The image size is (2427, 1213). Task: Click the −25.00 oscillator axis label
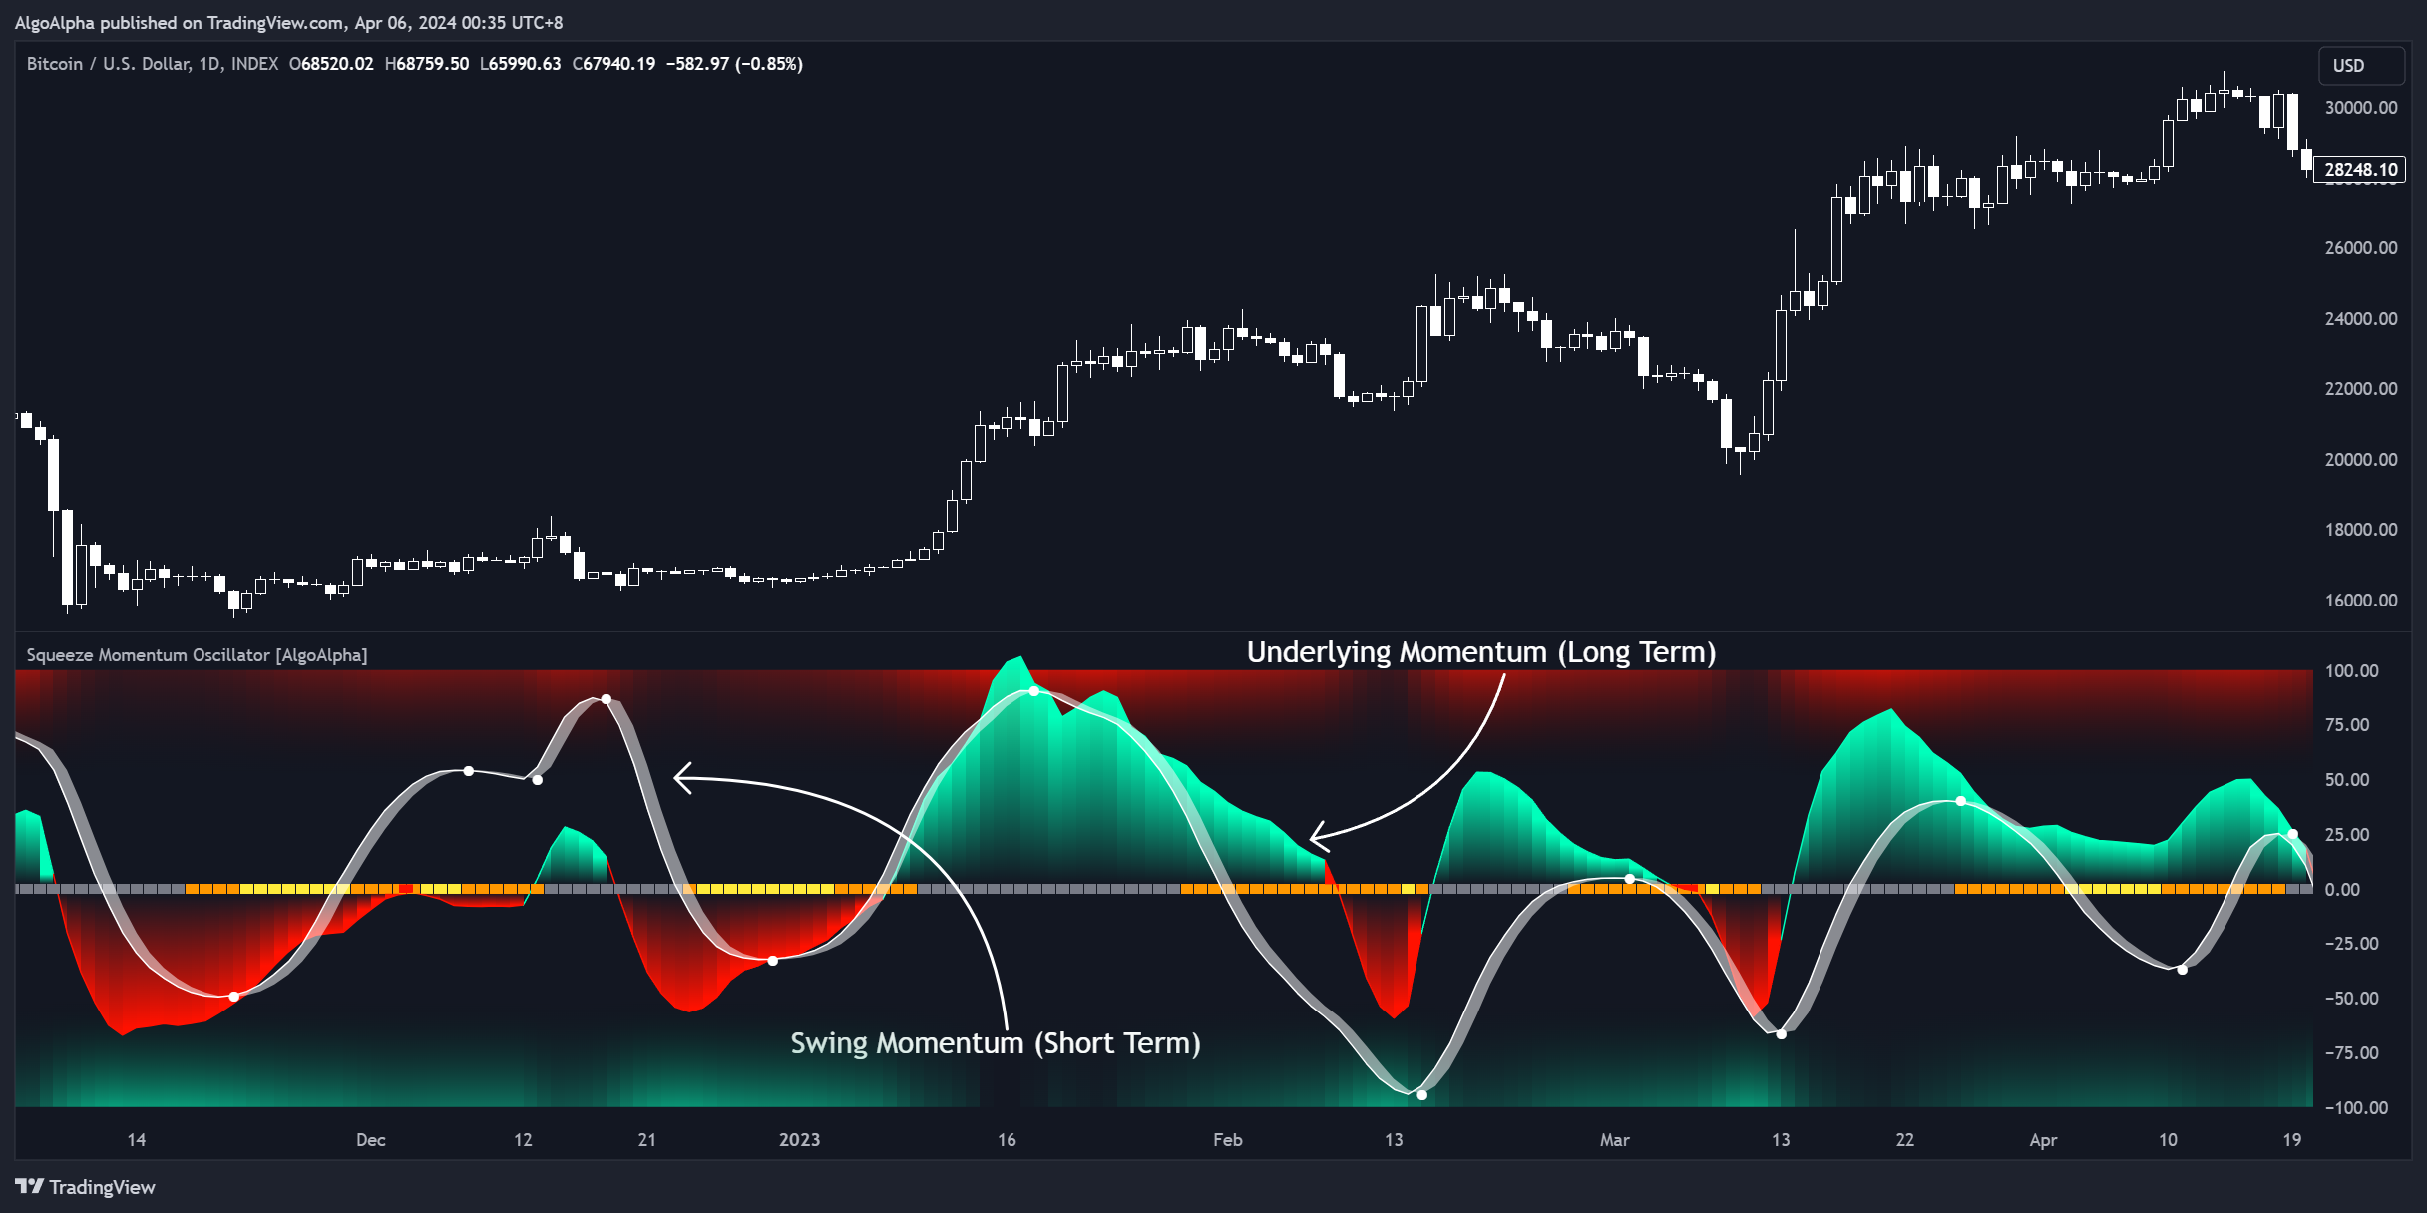[2352, 944]
